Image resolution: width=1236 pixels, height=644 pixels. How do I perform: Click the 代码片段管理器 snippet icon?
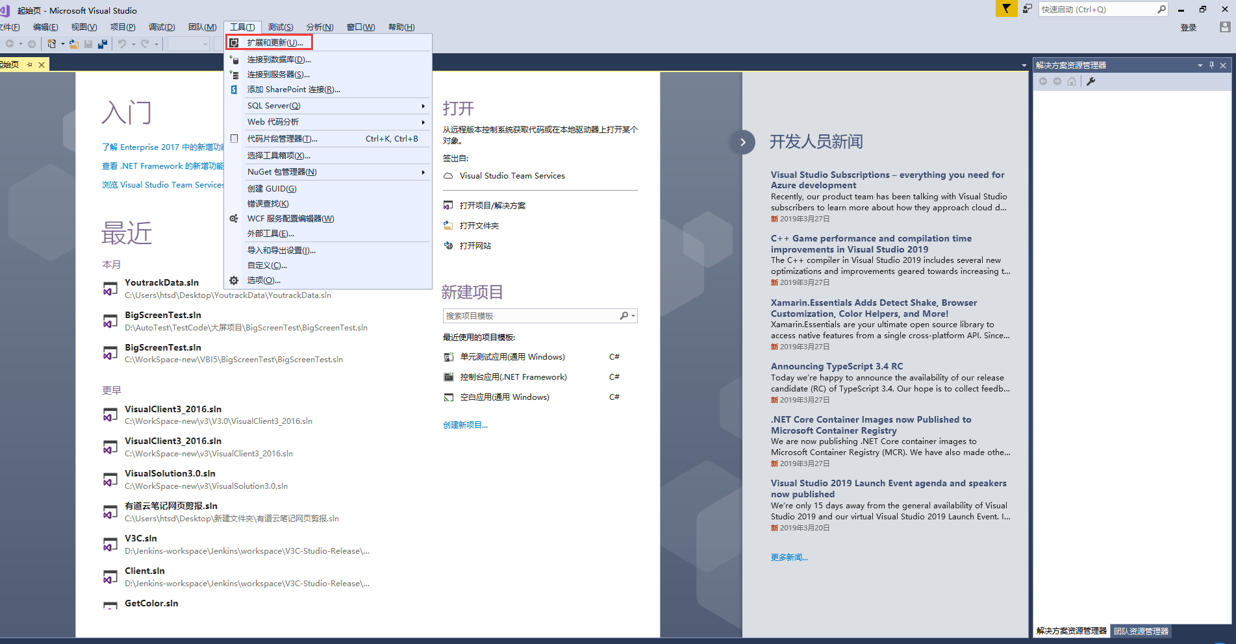234,139
